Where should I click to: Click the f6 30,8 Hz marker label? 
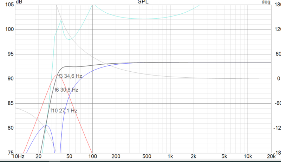tap(66, 90)
